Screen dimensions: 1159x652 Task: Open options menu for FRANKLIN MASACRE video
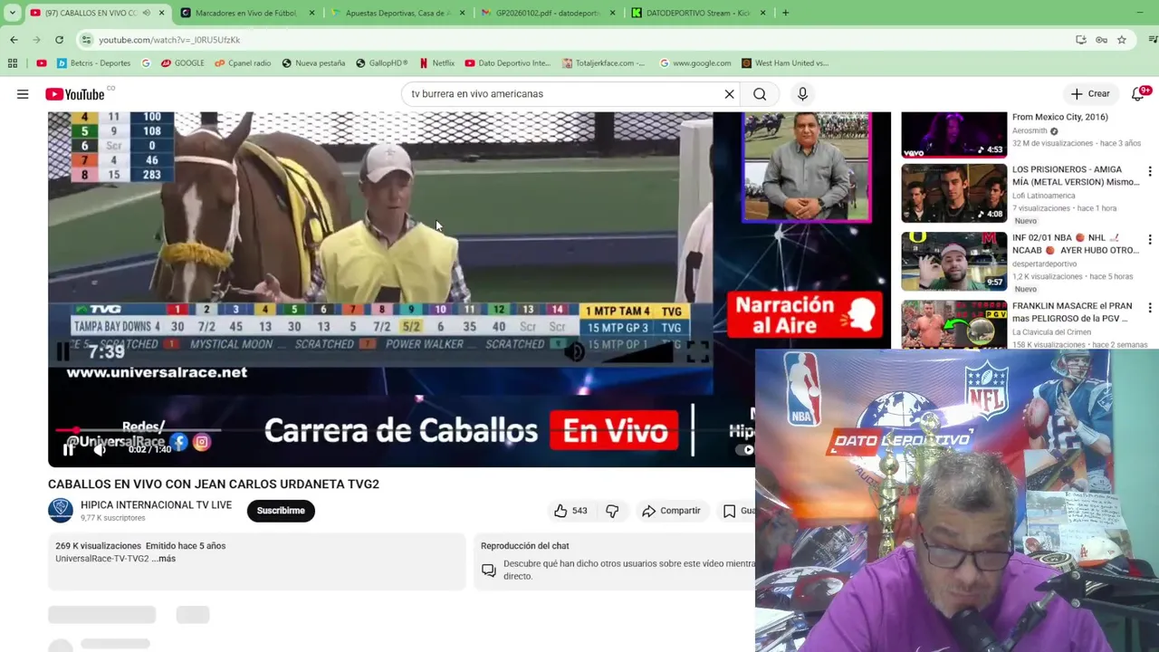coord(1150,308)
